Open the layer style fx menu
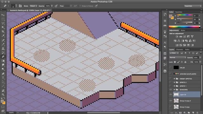 click(x=176, y=113)
